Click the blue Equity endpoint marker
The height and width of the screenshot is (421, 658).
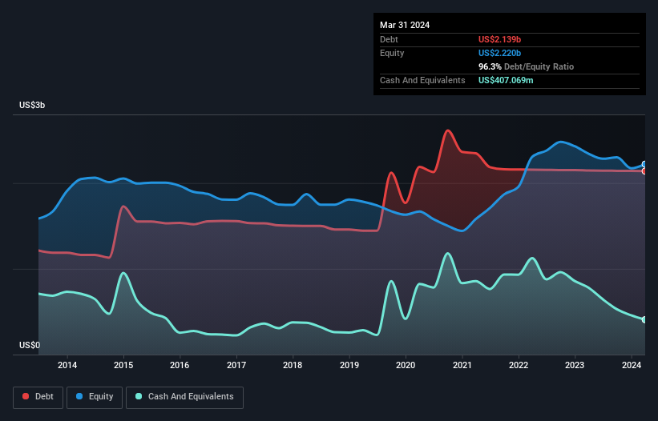[644, 164]
